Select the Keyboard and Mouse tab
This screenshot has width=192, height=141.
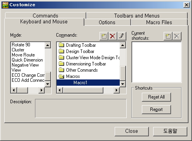tap(44, 22)
